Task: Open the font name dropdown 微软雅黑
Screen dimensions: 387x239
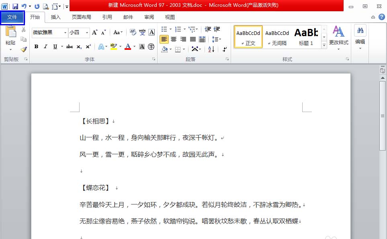Action: click(x=65, y=33)
